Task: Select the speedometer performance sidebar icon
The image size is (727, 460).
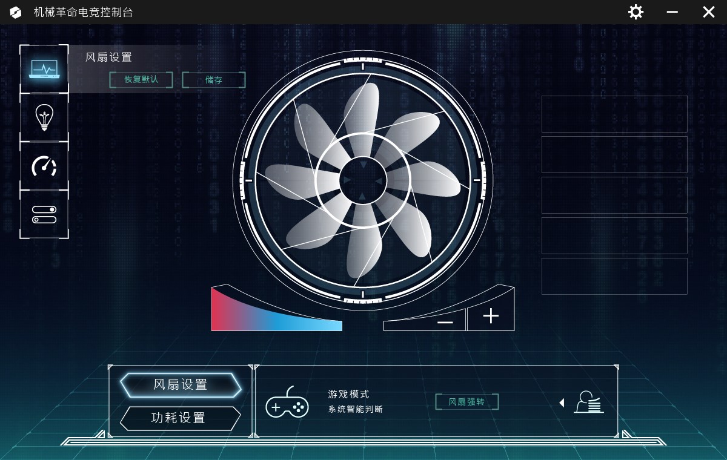Action: coord(44,166)
